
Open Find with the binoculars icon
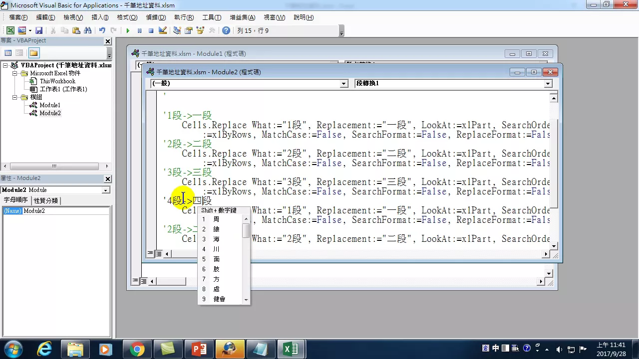[x=88, y=30]
